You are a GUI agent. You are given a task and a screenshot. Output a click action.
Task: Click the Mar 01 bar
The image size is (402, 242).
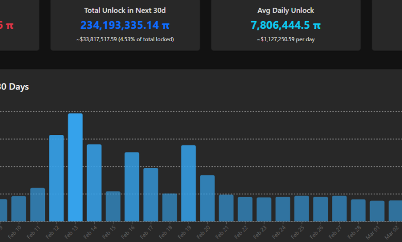pyautogui.click(x=377, y=211)
